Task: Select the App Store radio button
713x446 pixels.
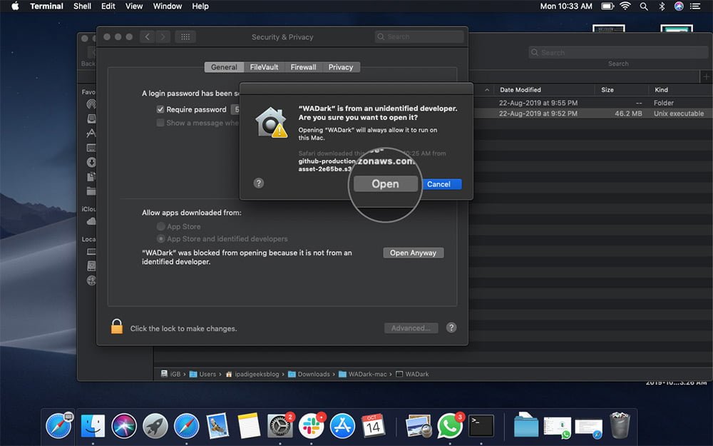Action: pos(160,226)
